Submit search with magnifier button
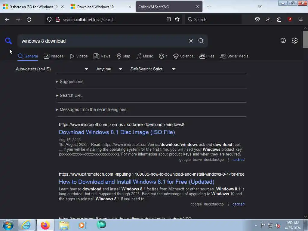 201,41
